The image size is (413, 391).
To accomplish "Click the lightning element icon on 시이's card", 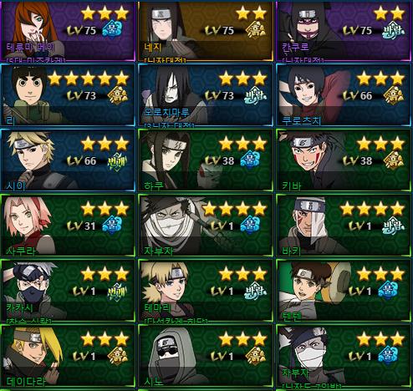I will coord(117,160).
